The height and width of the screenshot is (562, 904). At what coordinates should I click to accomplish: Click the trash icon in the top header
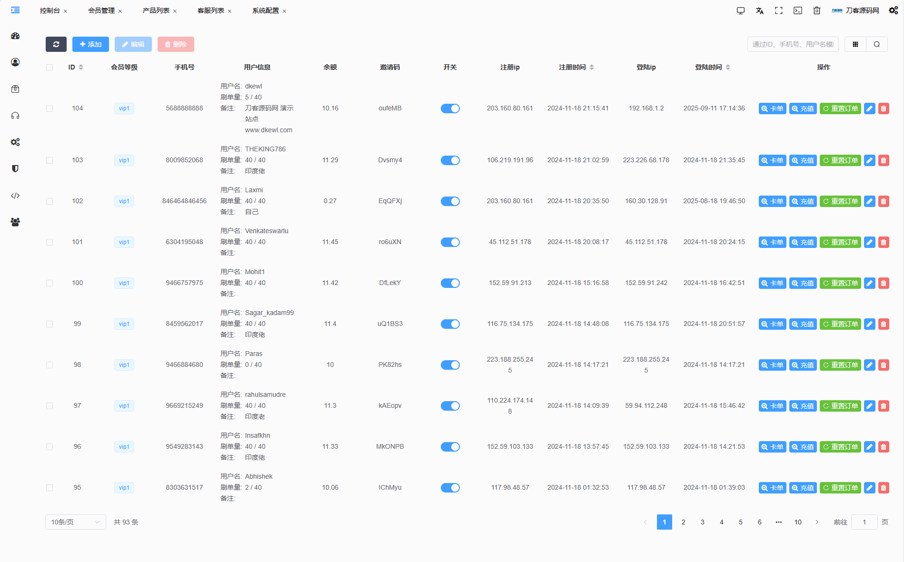point(817,10)
